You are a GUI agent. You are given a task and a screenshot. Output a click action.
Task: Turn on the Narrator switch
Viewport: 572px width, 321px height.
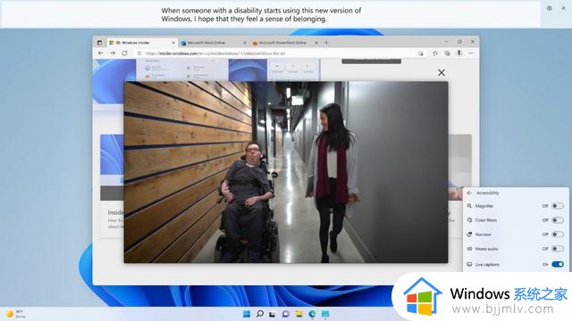point(558,235)
